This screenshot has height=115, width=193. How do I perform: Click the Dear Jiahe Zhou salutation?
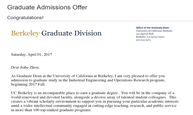(25, 67)
